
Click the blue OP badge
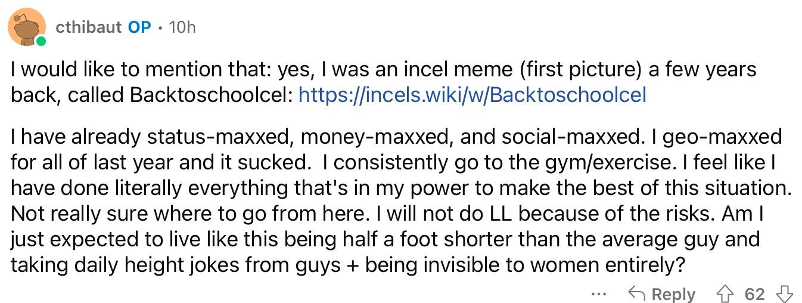(x=139, y=27)
